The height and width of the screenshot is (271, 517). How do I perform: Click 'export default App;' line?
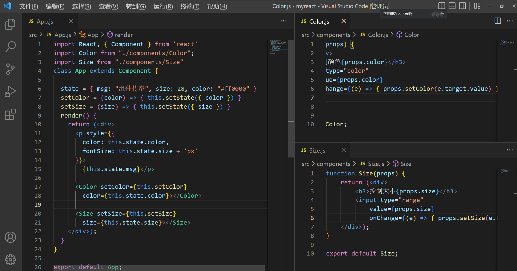(x=87, y=267)
